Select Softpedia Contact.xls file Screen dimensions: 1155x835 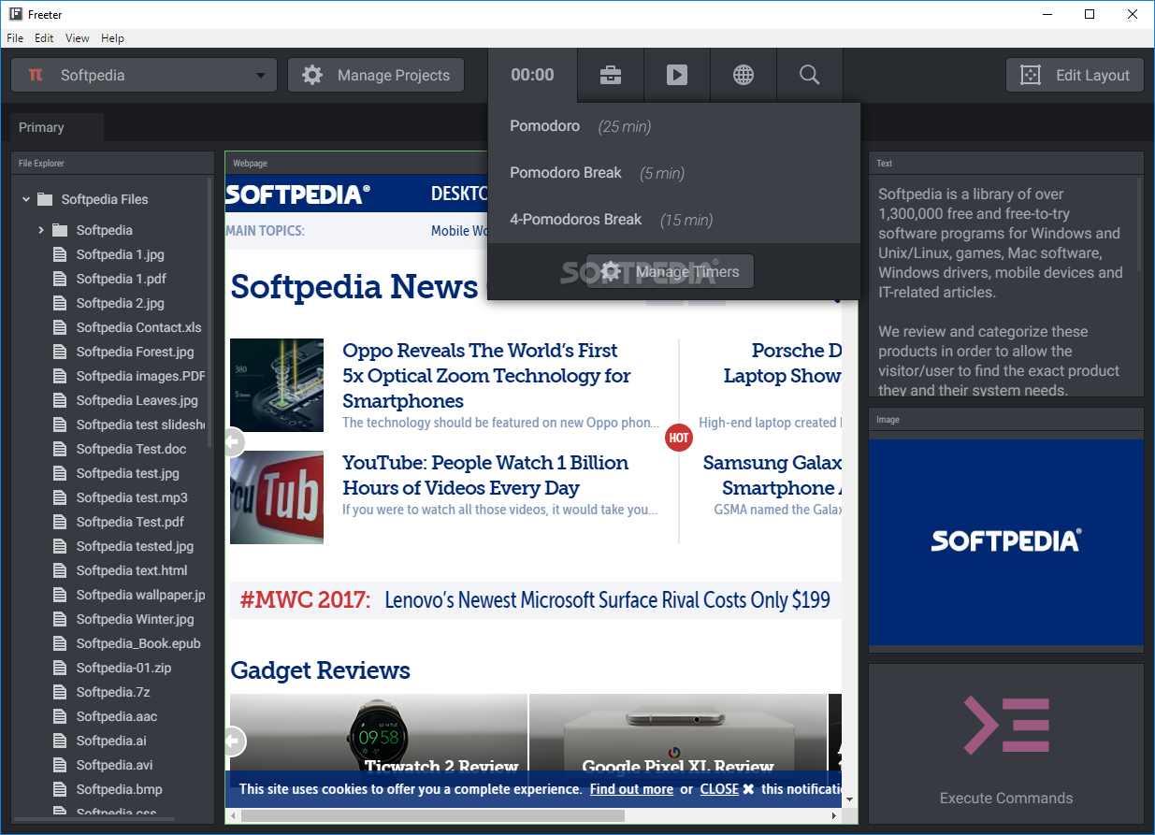[x=138, y=327]
